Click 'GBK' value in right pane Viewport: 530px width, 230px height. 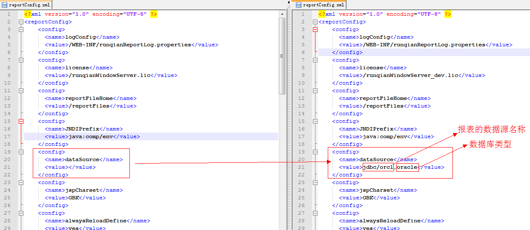tap(368, 198)
